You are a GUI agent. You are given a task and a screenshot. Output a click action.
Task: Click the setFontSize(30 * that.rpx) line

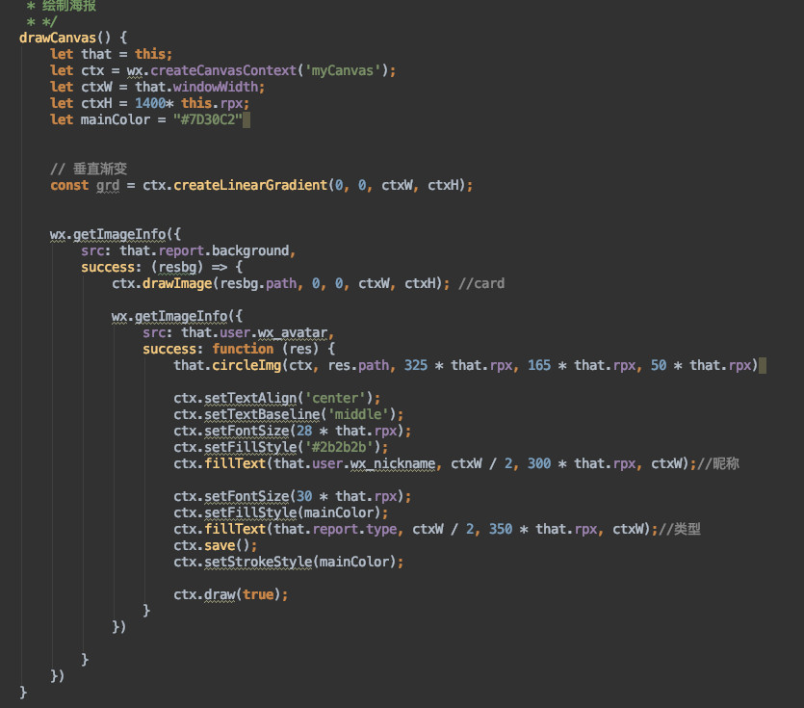(293, 497)
